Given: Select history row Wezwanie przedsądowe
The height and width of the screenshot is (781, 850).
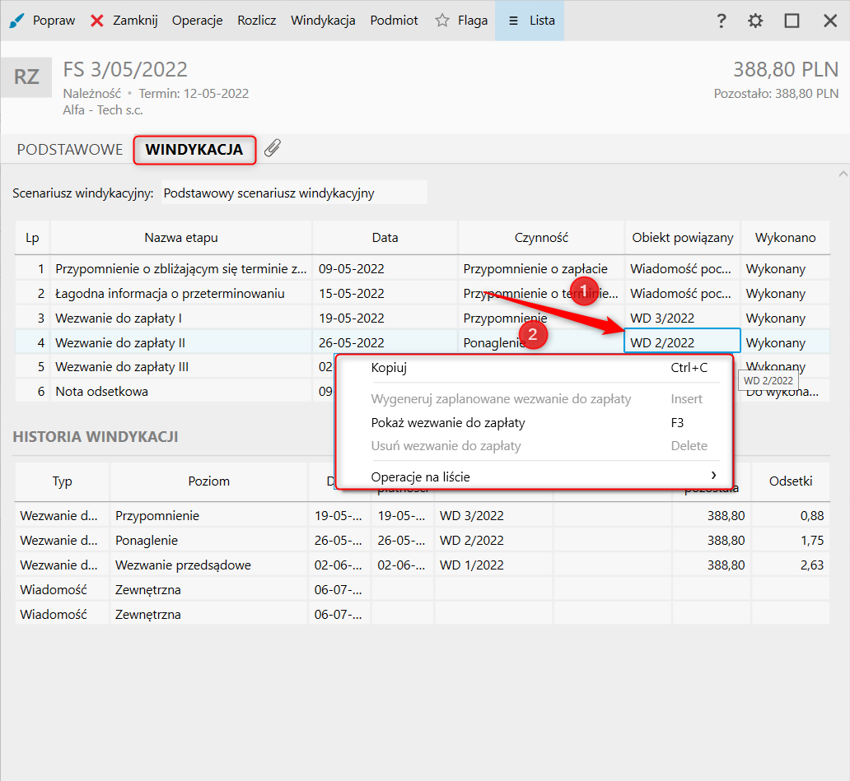Looking at the screenshot, I should tap(423, 565).
